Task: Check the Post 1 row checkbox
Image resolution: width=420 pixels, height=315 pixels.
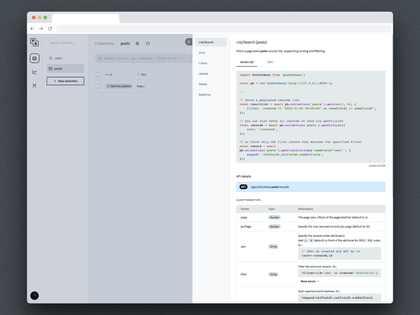Action: [98, 86]
